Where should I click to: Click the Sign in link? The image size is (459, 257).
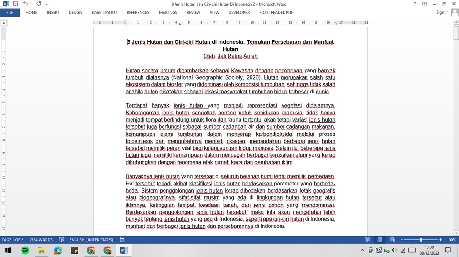click(442, 12)
